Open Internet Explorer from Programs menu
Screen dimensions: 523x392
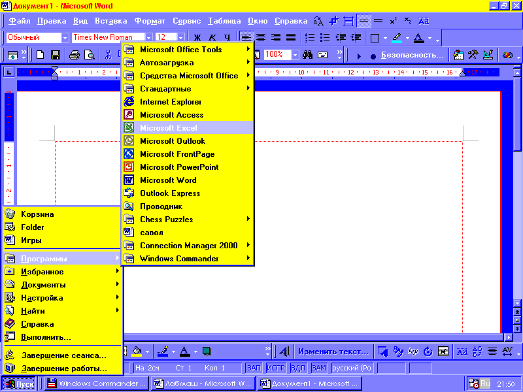coord(188,102)
